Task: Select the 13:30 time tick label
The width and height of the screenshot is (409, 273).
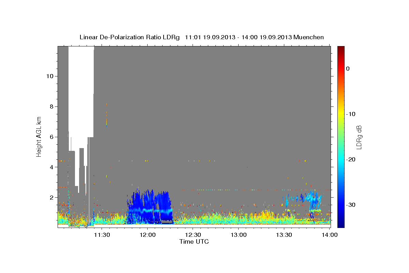Action: pyautogui.click(x=284, y=235)
